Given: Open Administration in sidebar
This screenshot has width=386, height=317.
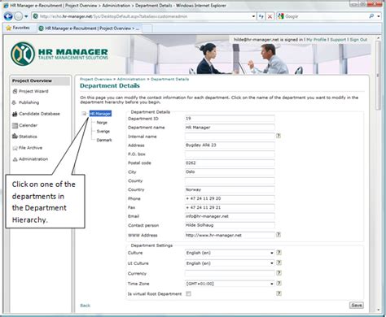Looking at the screenshot, I should (33, 159).
